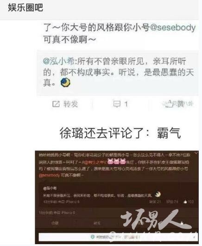This screenshot has height=246, width=202.
Task: Click green icon in bottom comment bar
Action: tap(93, 236)
